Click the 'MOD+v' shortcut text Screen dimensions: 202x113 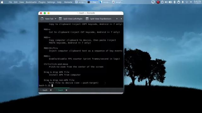point(47,37)
